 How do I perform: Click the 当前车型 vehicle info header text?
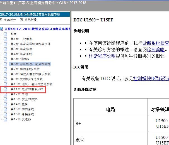(x=43, y=3)
